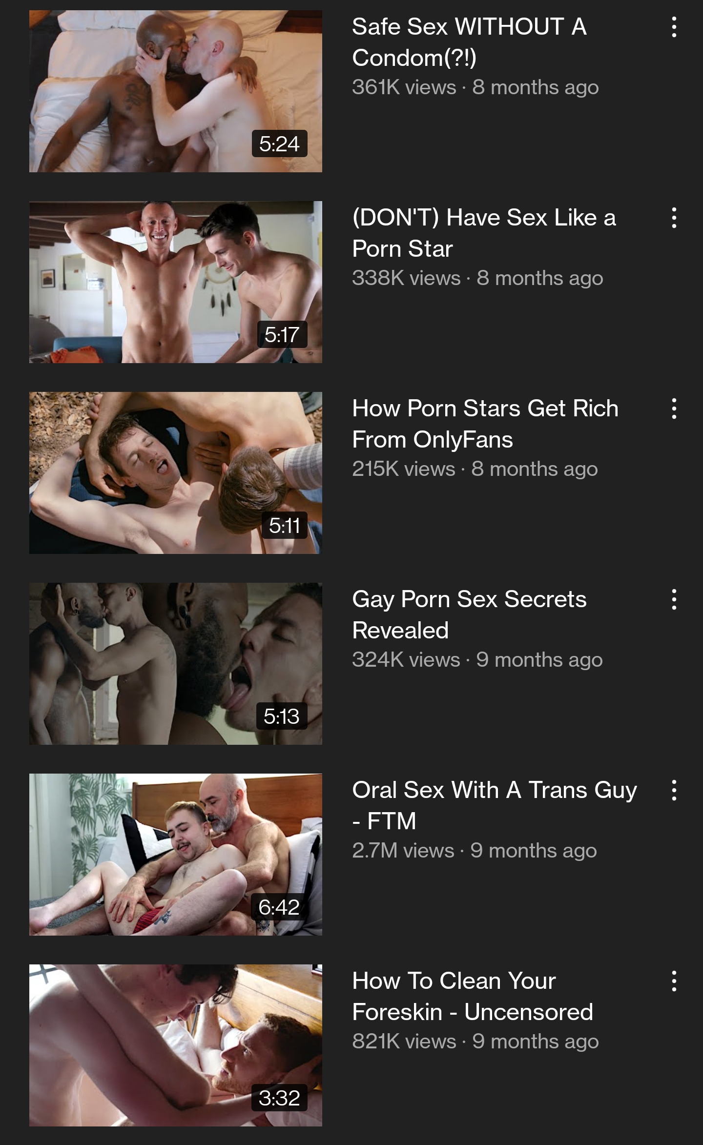Select the Oral Sex With A Trans Guy - FTM title

(x=495, y=805)
